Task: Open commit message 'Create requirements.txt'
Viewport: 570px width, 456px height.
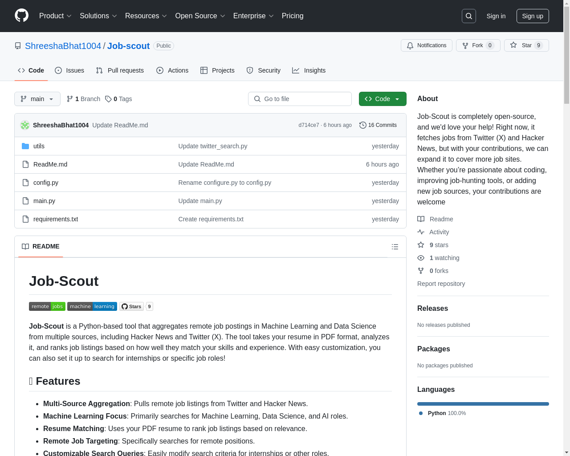Action: 211,219
